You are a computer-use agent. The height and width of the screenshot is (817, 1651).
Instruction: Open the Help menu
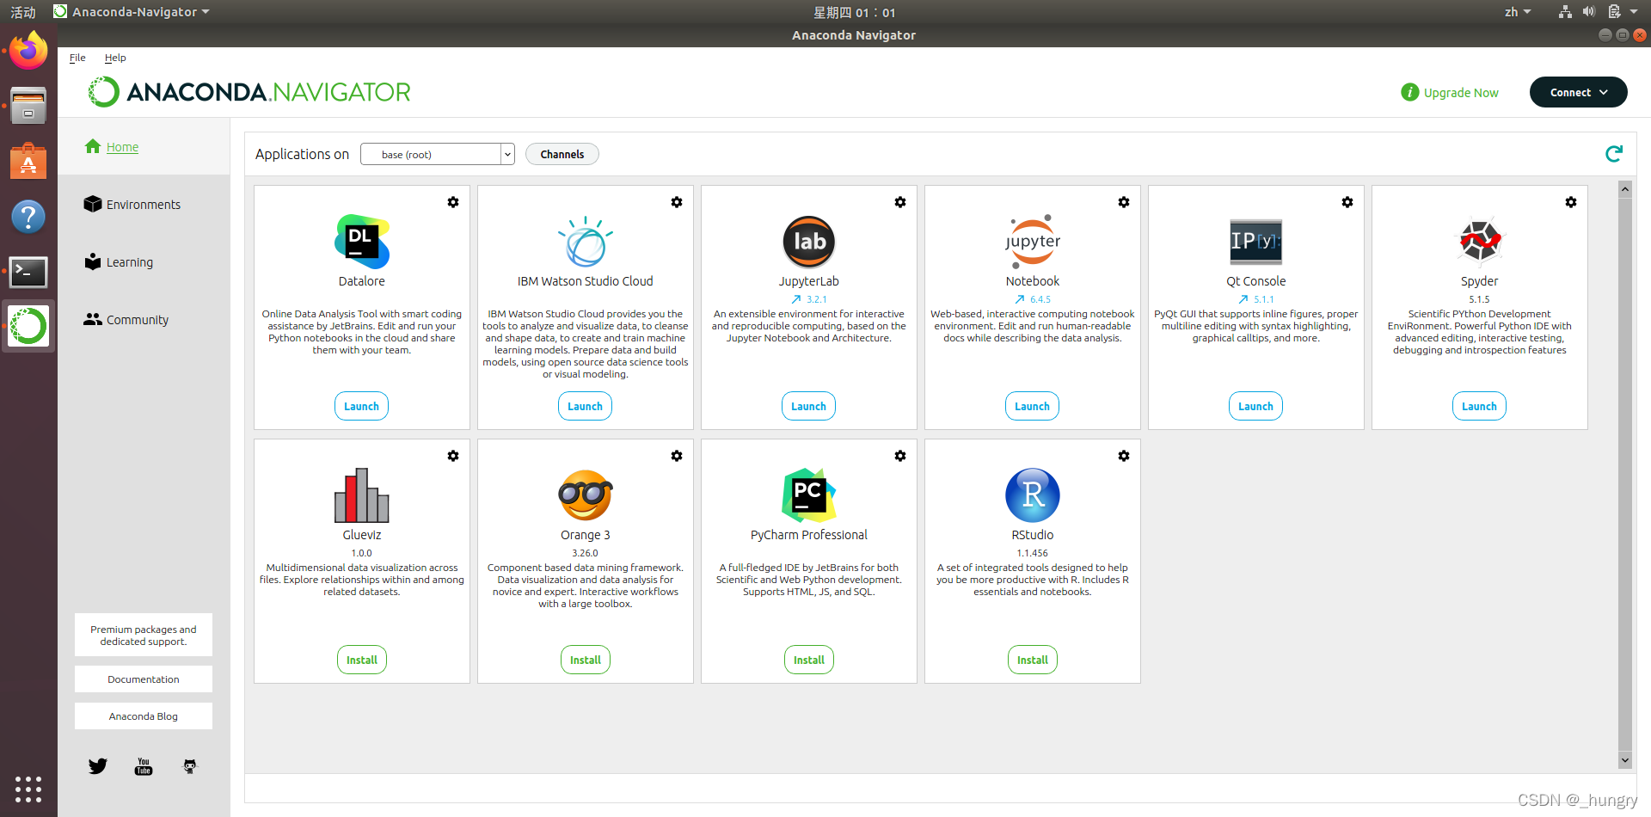pyautogui.click(x=115, y=58)
